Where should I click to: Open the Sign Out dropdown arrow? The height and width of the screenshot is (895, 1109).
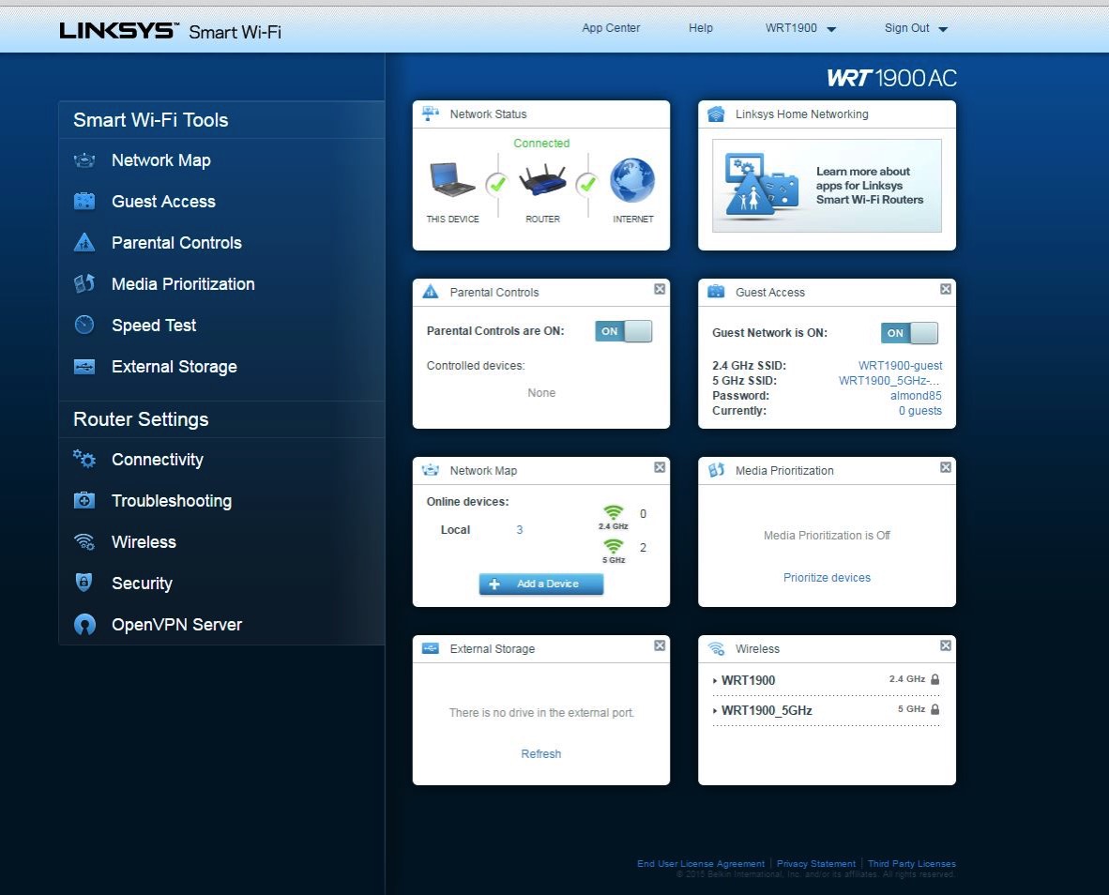tap(943, 29)
